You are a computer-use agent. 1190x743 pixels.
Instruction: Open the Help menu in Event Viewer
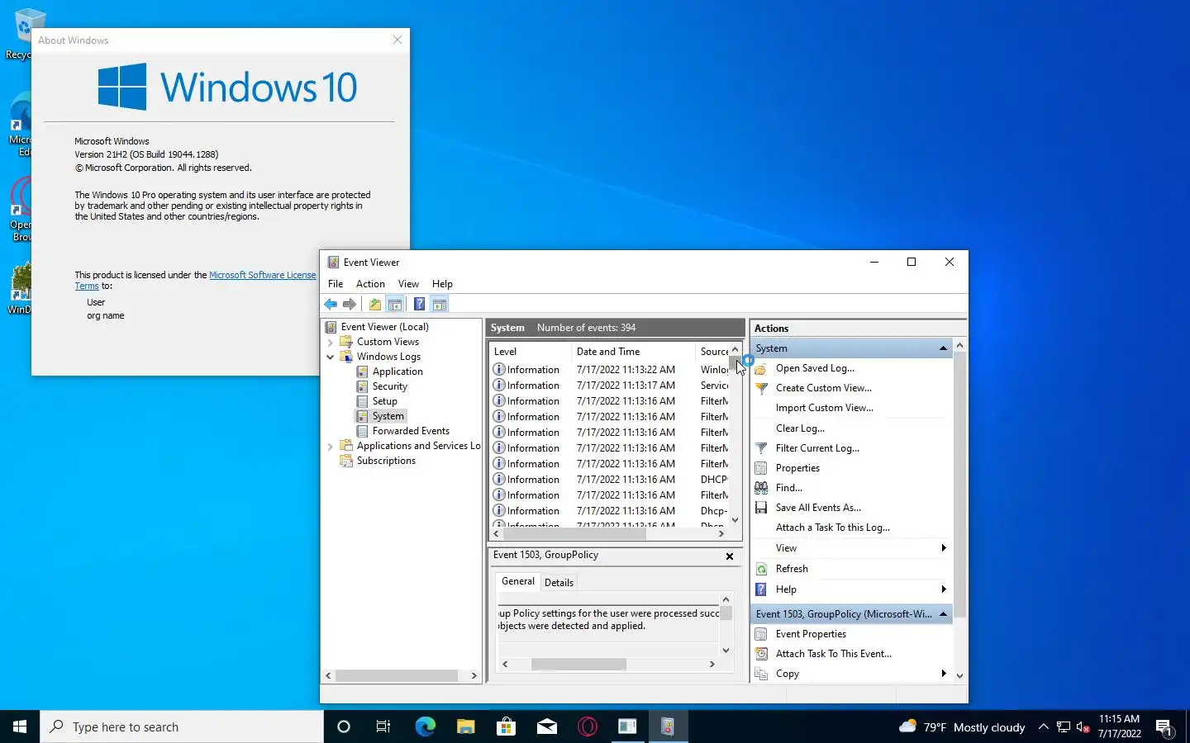(x=442, y=283)
